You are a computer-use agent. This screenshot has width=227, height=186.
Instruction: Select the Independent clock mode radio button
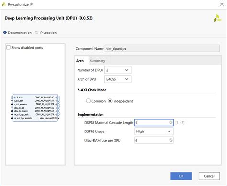(110, 101)
